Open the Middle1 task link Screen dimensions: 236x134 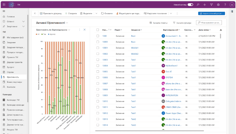coord(135,48)
